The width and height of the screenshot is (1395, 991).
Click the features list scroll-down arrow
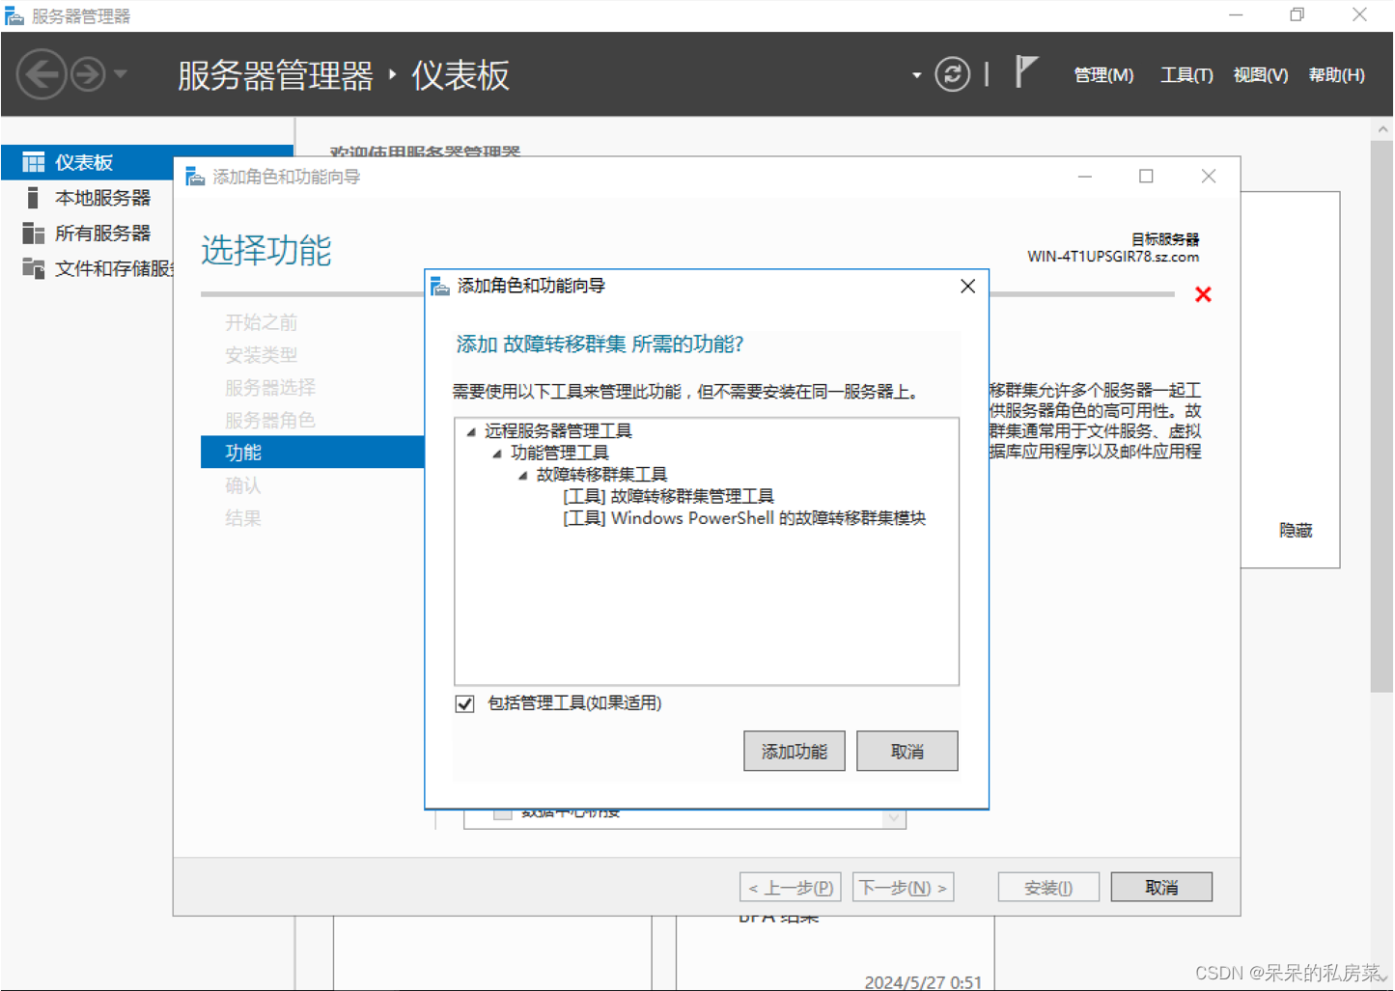pos(894,818)
